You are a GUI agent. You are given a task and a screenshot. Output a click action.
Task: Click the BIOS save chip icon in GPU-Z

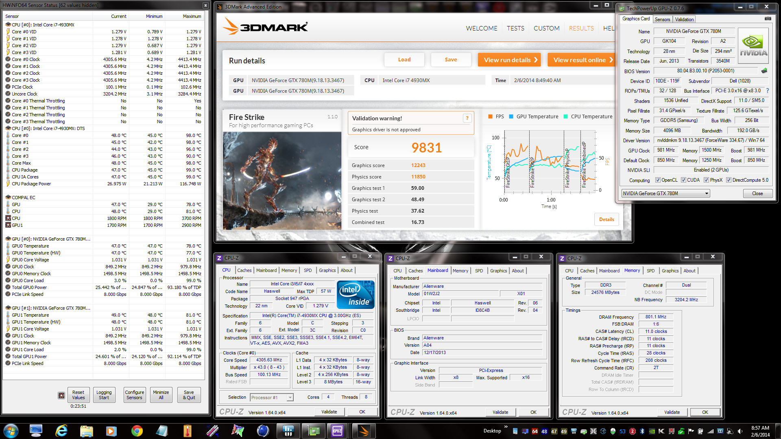pyautogui.click(x=764, y=71)
